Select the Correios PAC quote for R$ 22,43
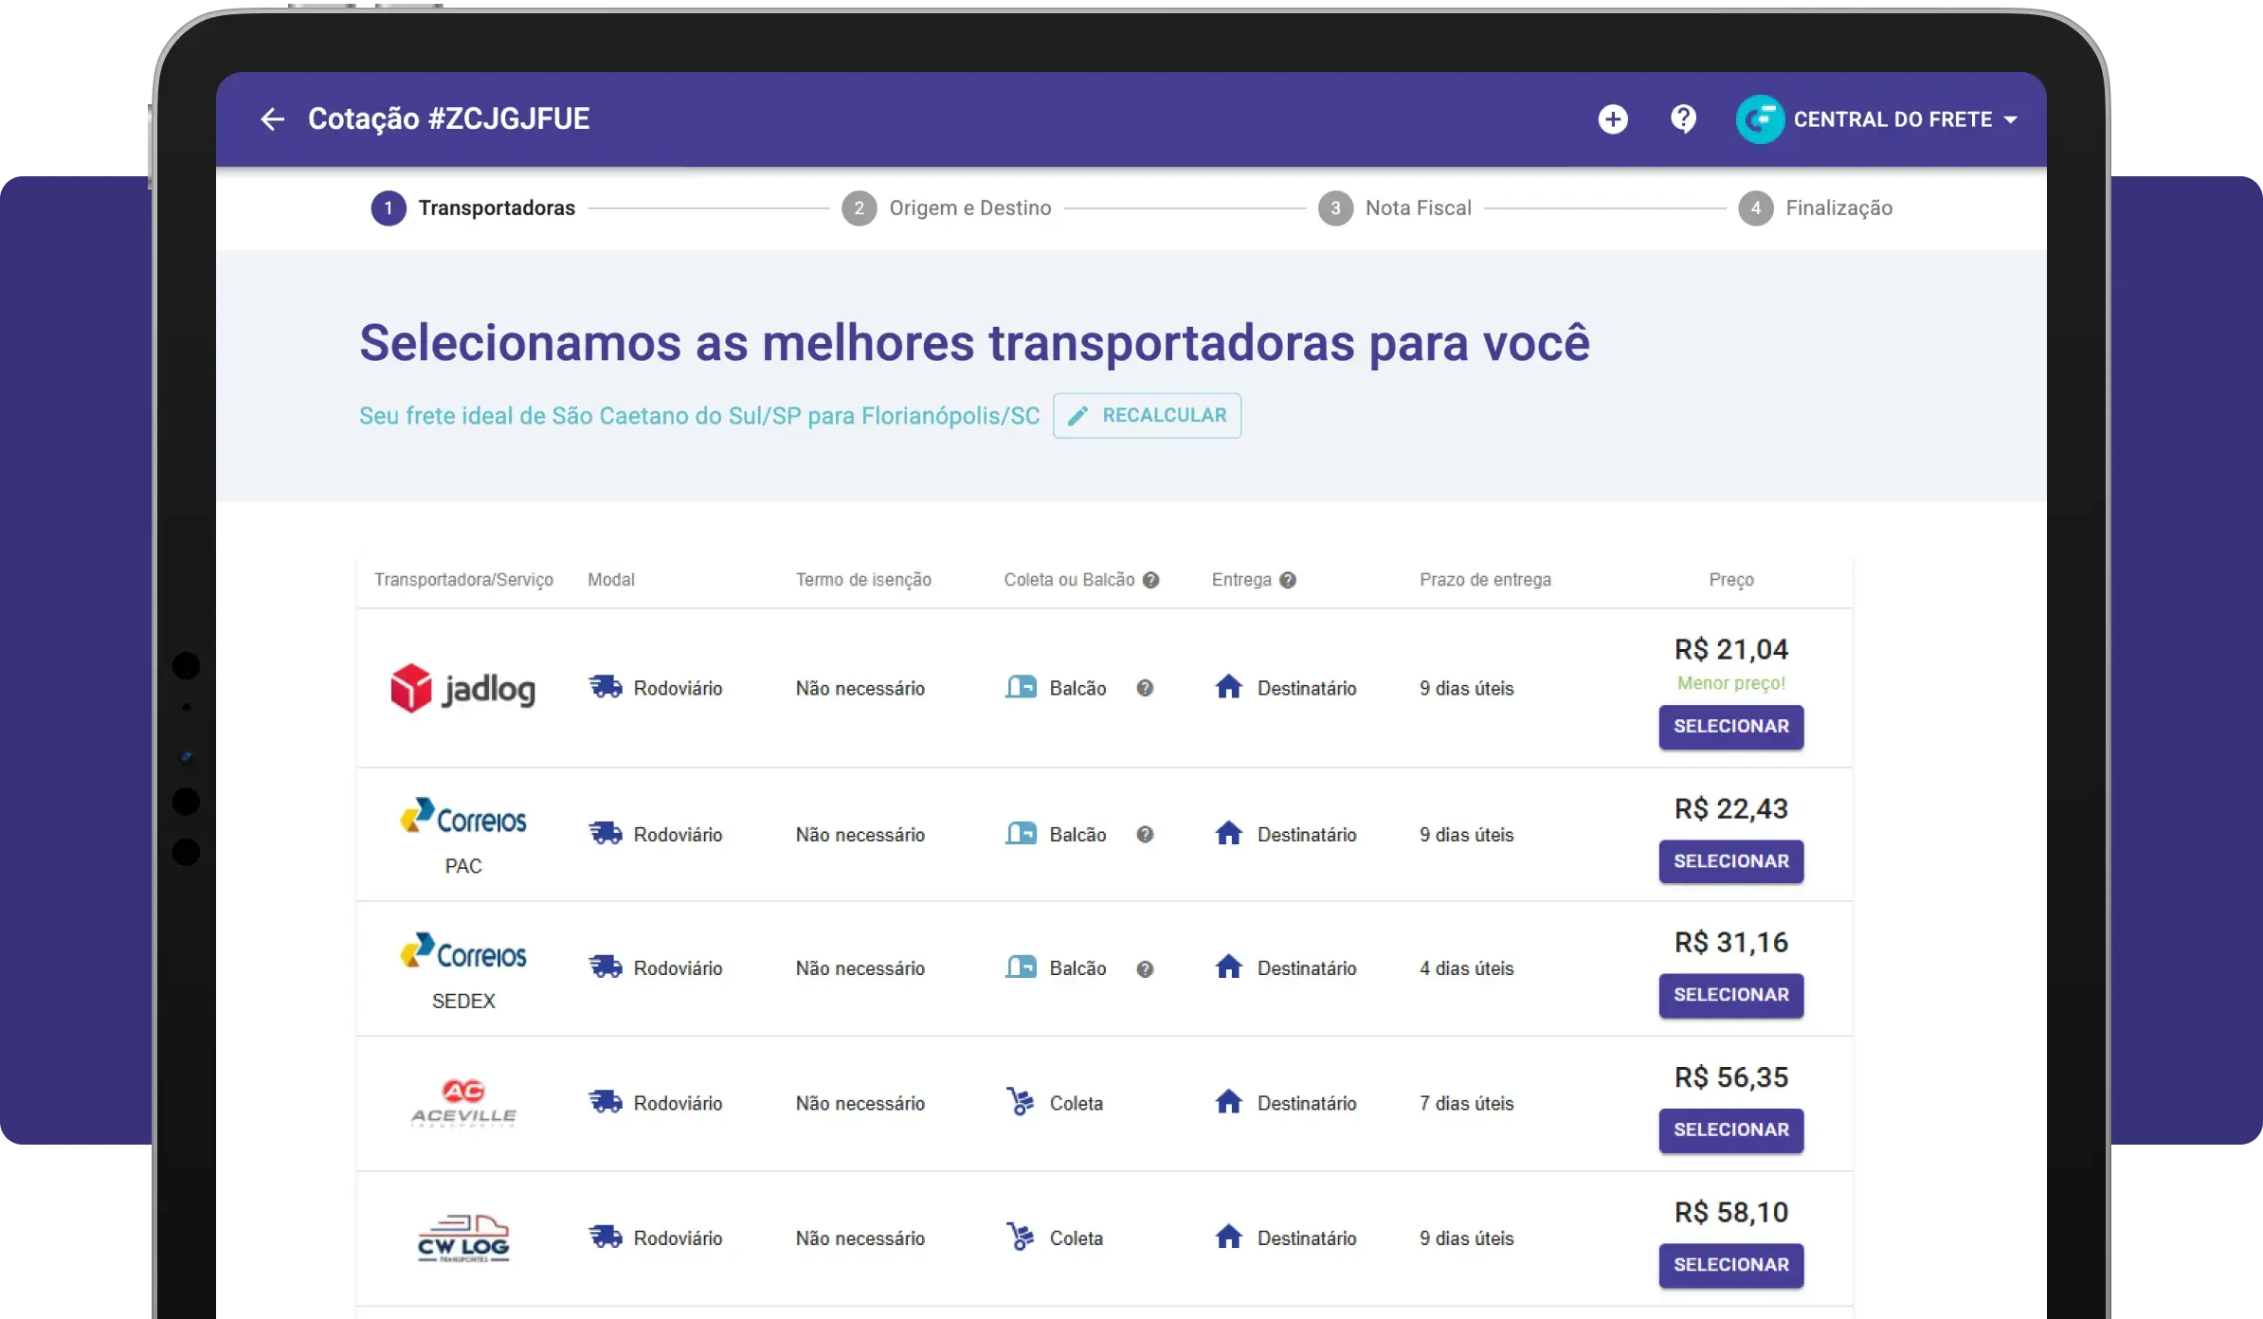 click(1730, 861)
